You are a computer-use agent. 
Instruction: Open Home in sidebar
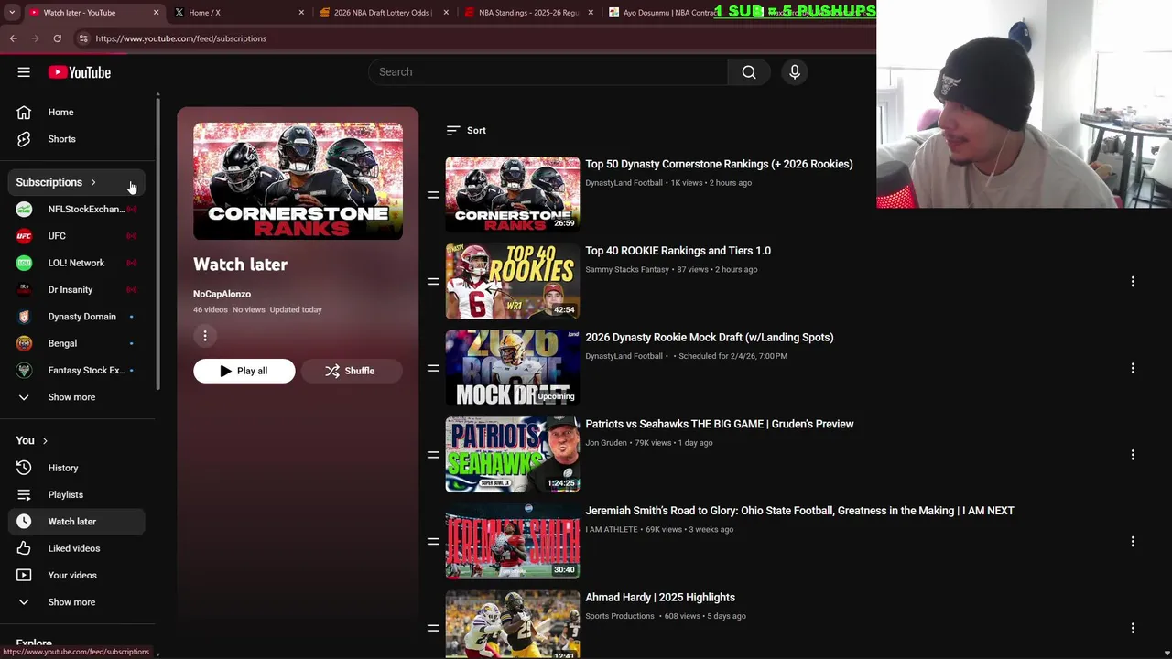point(77,113)
